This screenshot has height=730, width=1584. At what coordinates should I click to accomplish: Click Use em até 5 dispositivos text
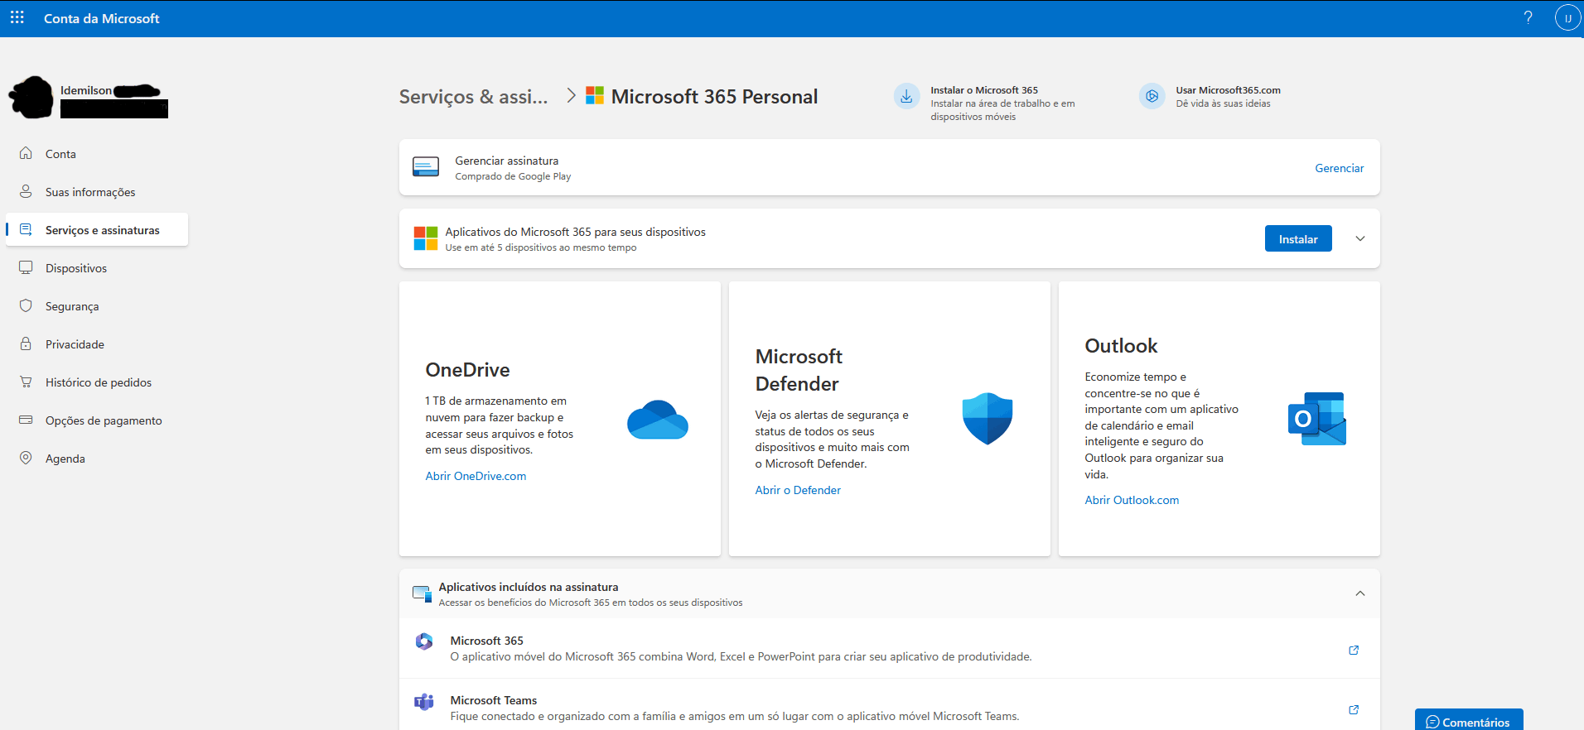click(x=541, y=247)
